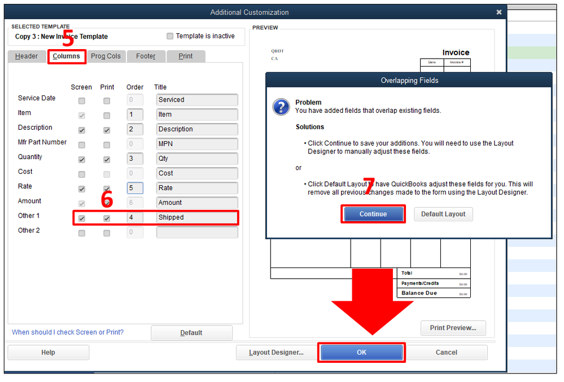Edit the 'Description' title field
The height and width of the screenshot is (382, 564).
tap(197, 129)
